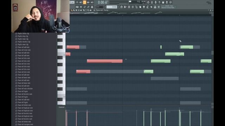View project info icon
This screenshot has height=126, width=225.
click(171, 2)
